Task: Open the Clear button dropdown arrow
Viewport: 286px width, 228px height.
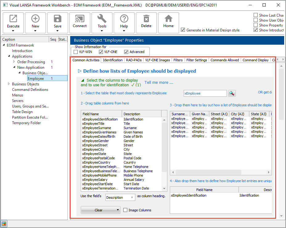Action: pyautogui.click(x=118, y=210)
